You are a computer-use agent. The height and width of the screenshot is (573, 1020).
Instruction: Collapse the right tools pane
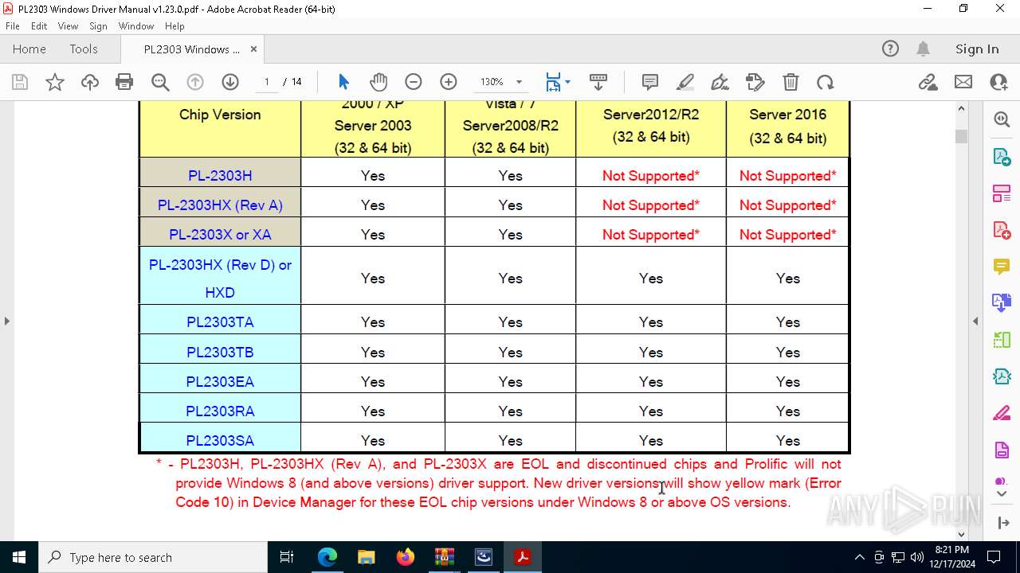[x=1002, y=523]
